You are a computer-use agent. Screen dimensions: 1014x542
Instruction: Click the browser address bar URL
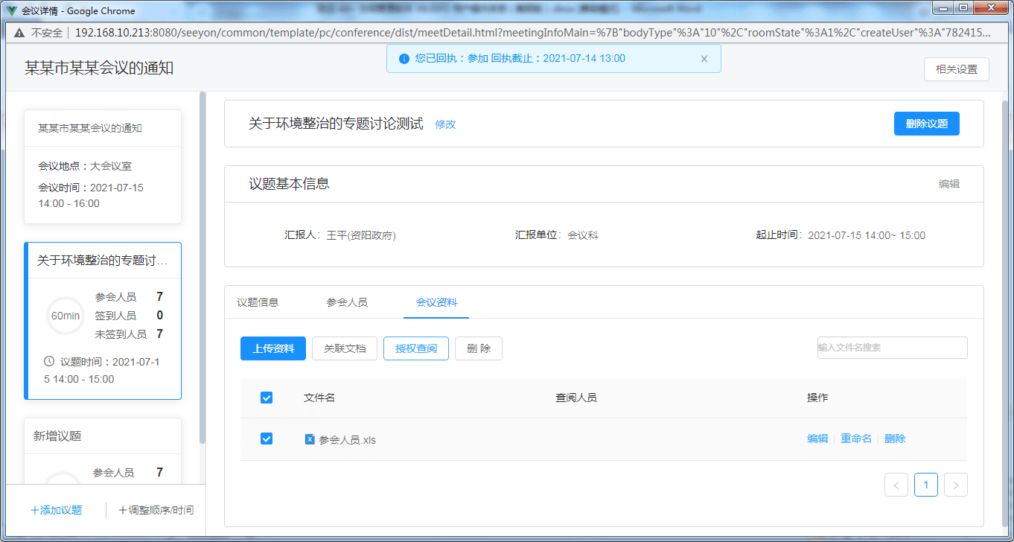[x=532, y=33]
